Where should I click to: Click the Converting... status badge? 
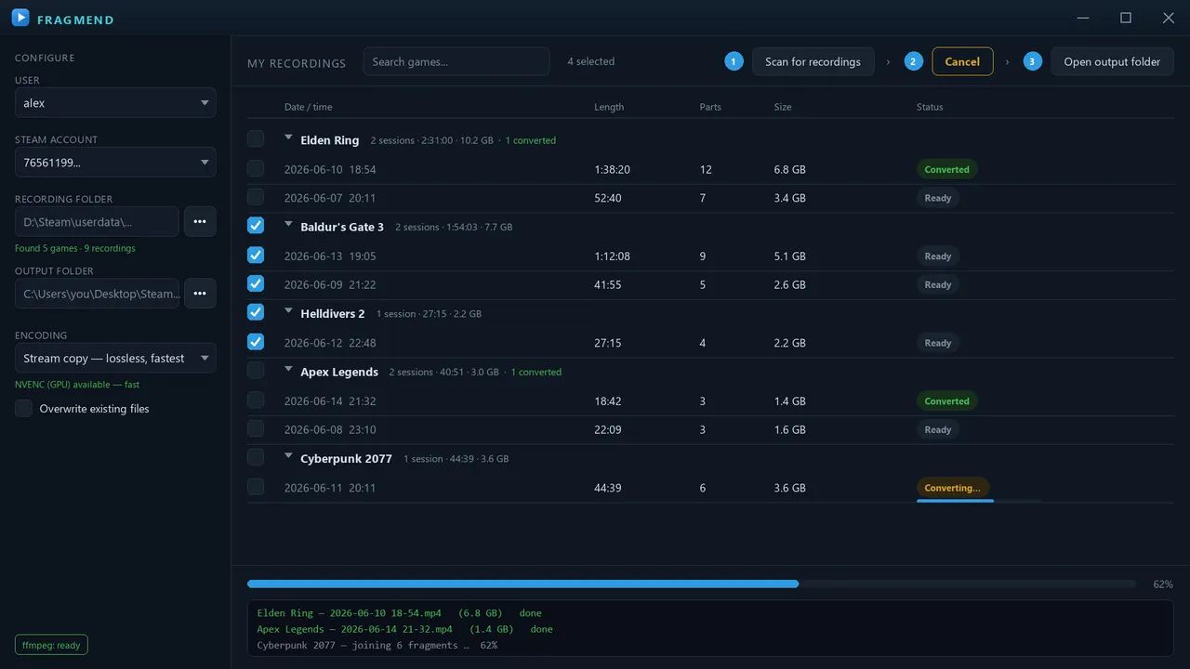point(952,488)
